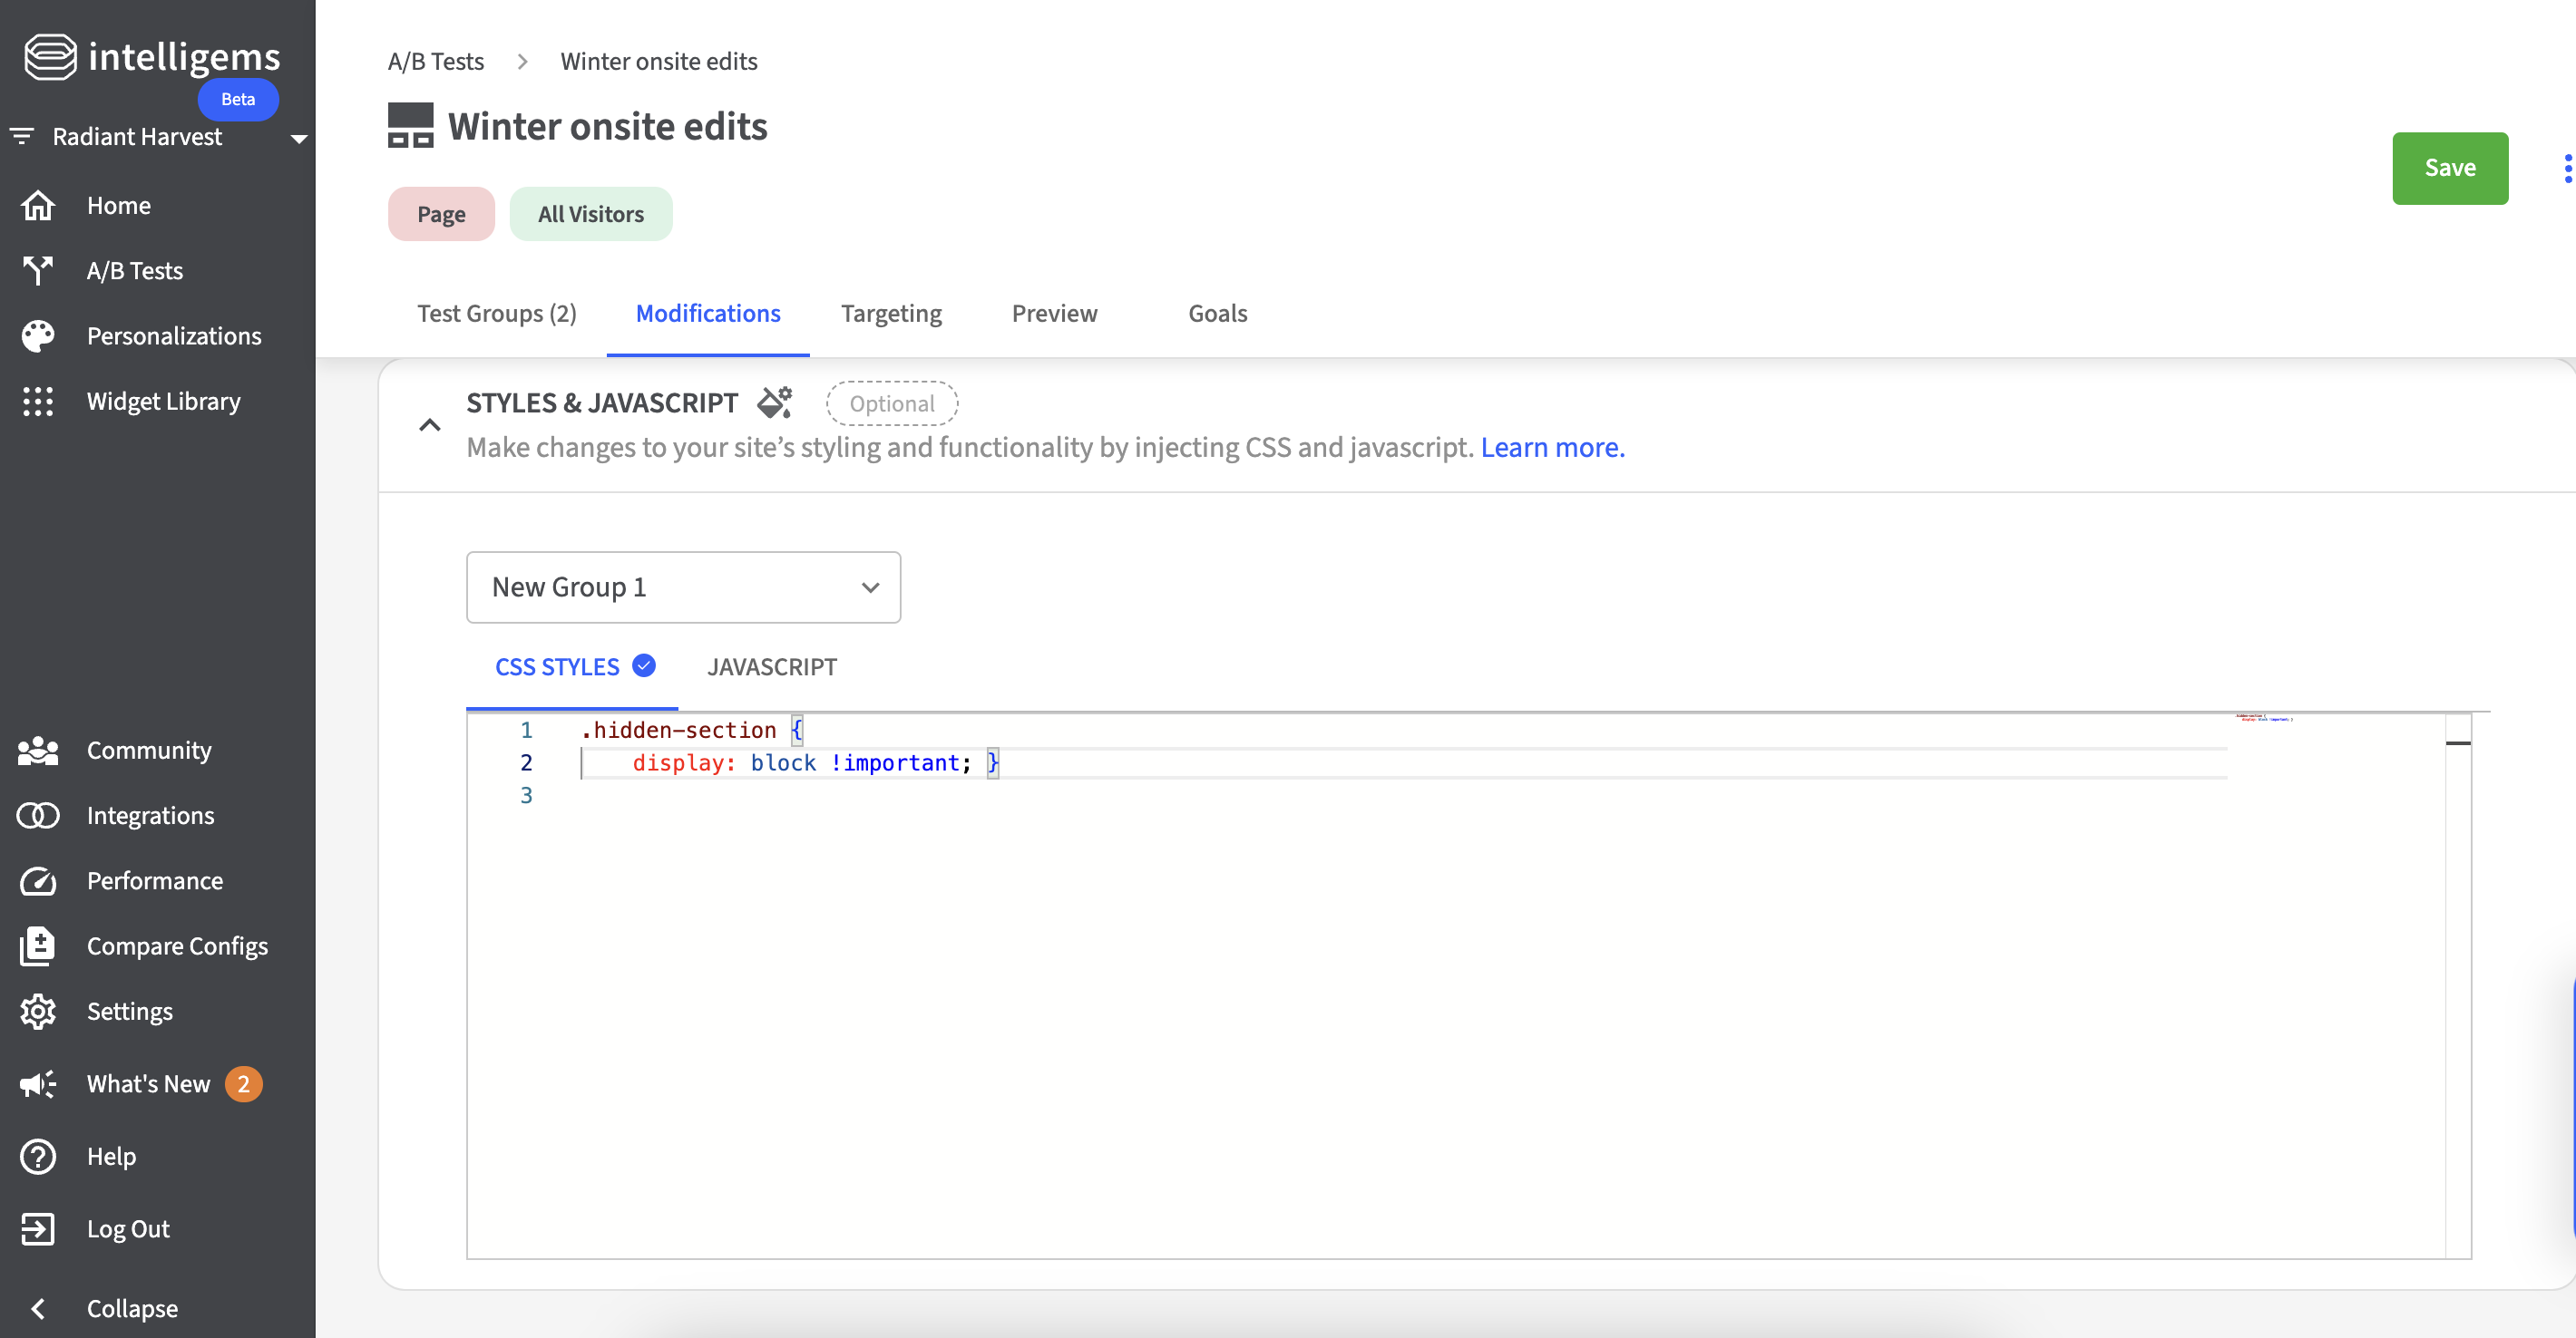Image resolution: width=2576 pixels, height=1338 pixels.
Task: Collapse the Styles & JavaScript section
Action: (429, 424)
